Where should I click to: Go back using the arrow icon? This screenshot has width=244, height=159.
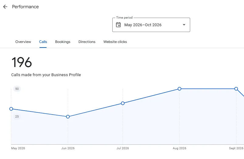coord(5,7)
